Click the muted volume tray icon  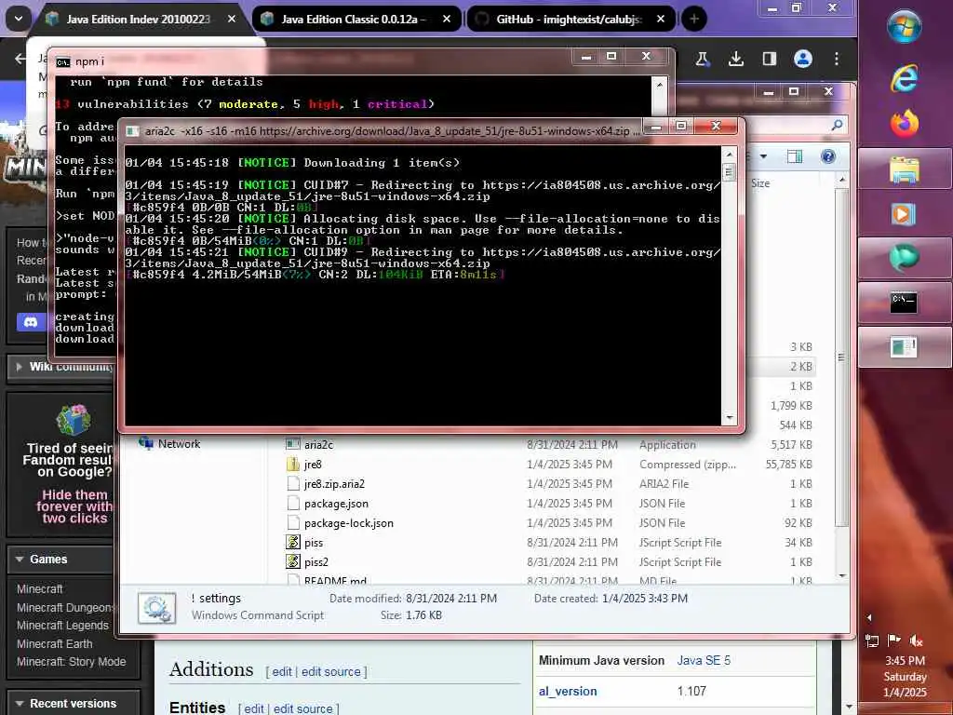[x=916, y=641]
